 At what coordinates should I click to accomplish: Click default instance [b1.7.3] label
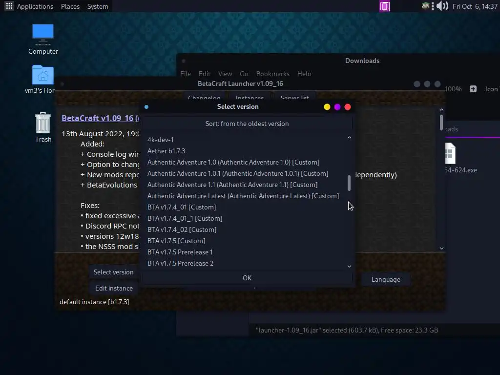[94, 302]
